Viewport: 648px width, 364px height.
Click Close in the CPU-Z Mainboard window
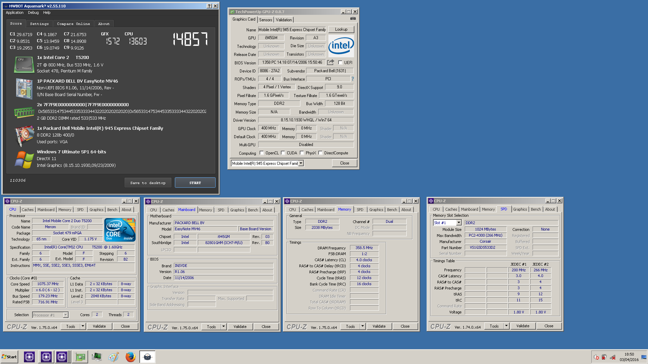[x=266, y=327]
